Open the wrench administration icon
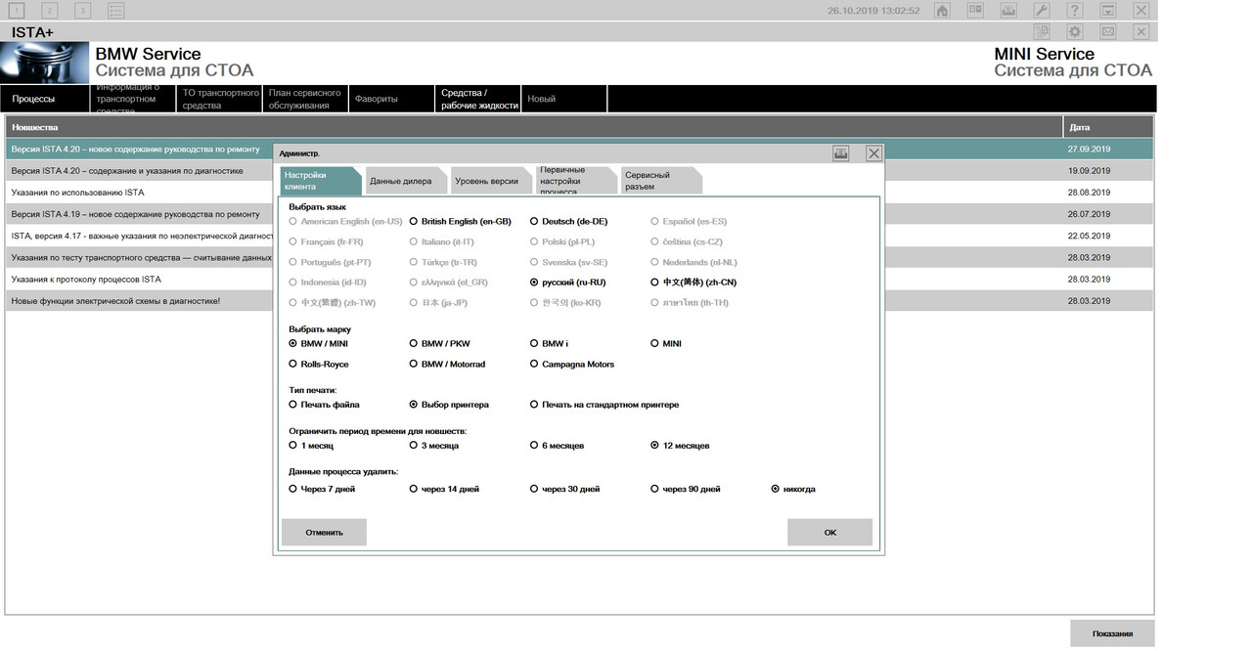The width and height of the screenshot is (1252, 651). [1042, 11]
